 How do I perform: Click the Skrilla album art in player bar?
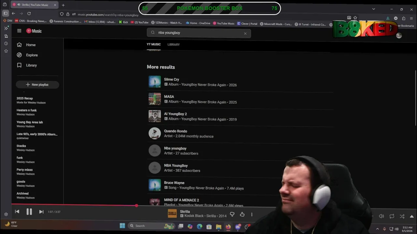point(172,214)
